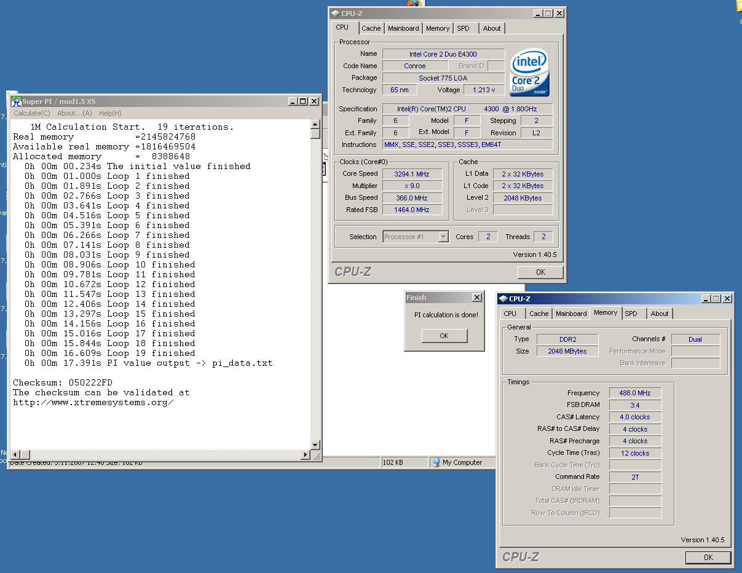This screenshot has width=742, height=573.
Task: Click the Super PI window title icon
Action: (16, 101)
